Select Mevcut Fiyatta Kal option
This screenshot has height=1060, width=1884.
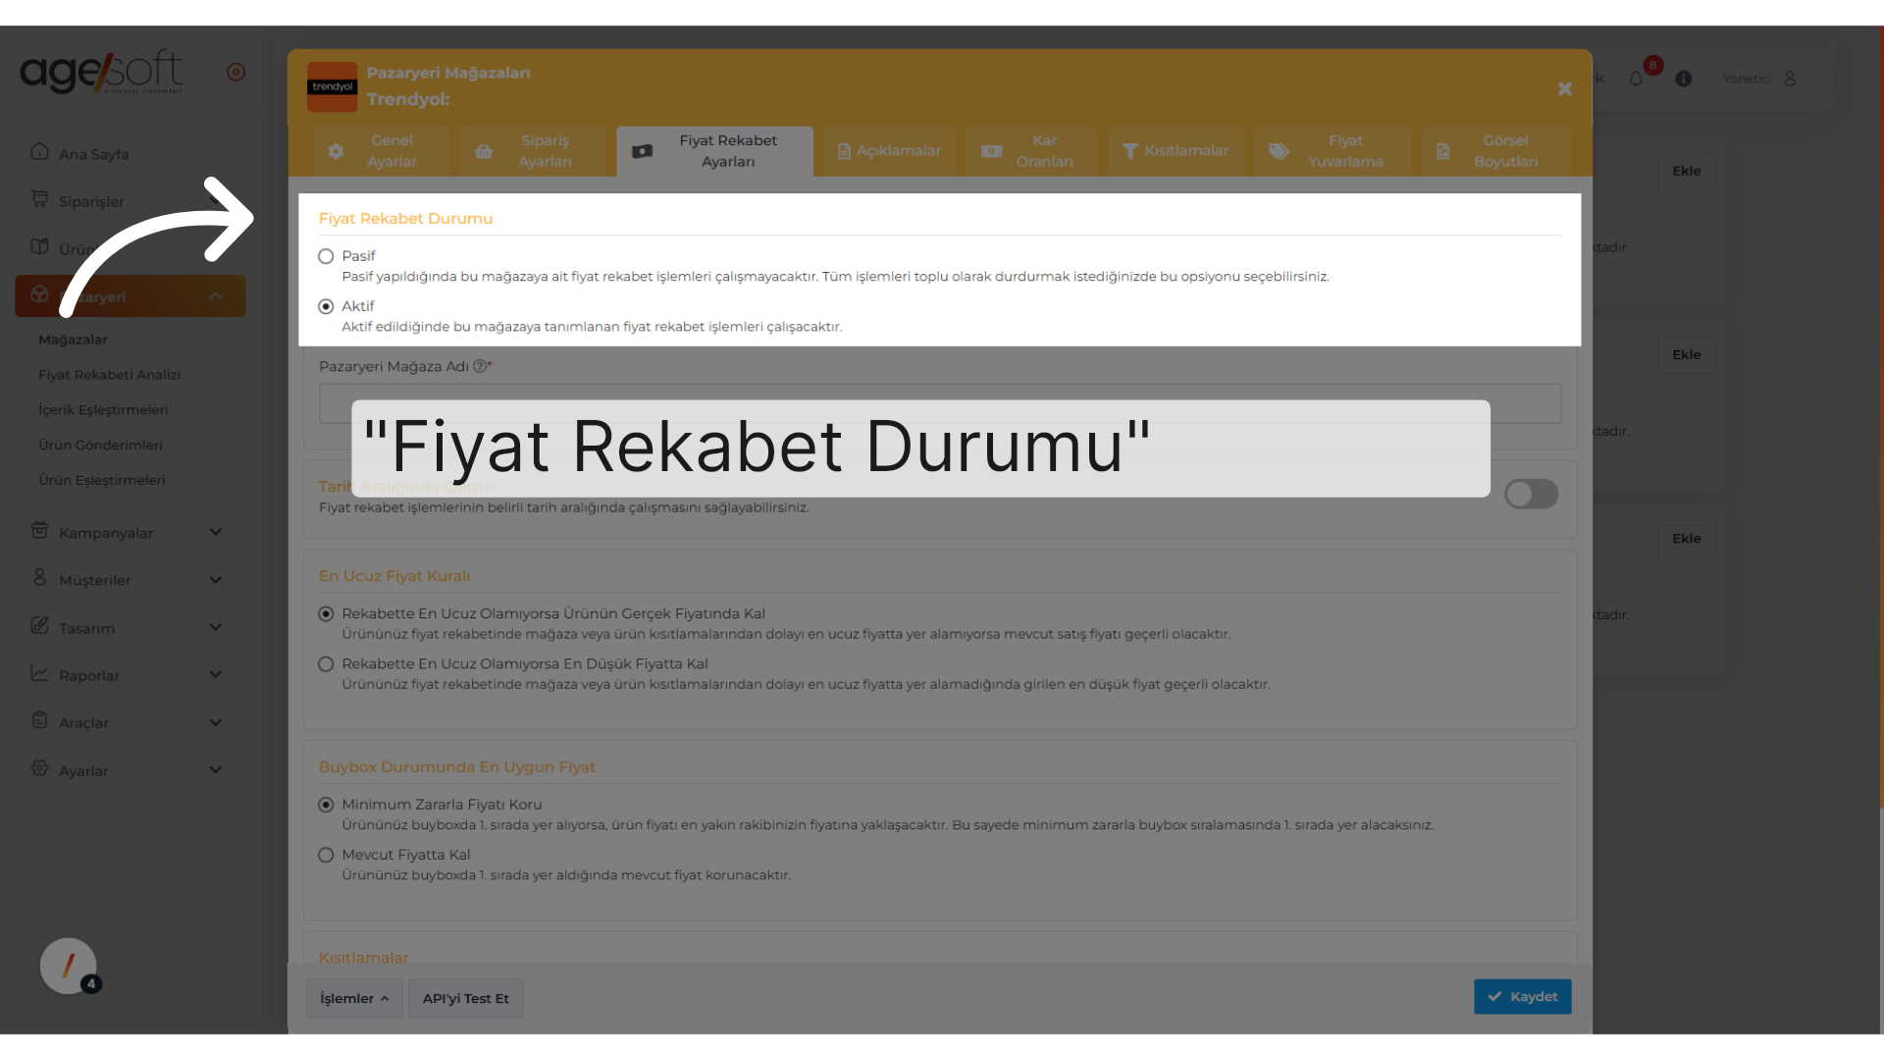click(326, 855)
